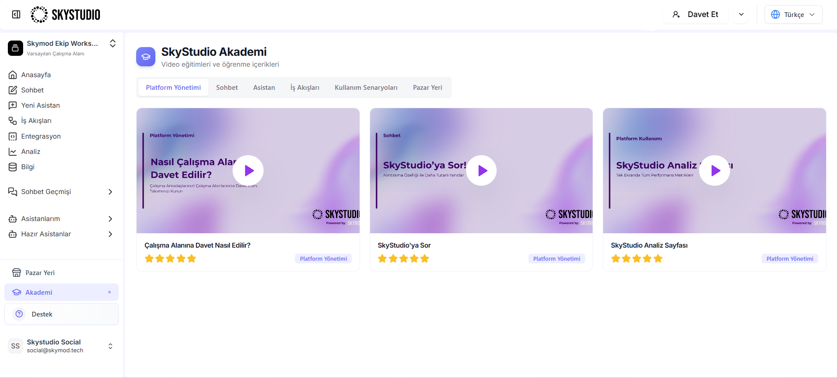Image resolution: width=837 pixels, height=378 pixels.
Task: Switch to the Kullanım Senaryoları tab
Action: pyautogui.click(x=366, y=88)
